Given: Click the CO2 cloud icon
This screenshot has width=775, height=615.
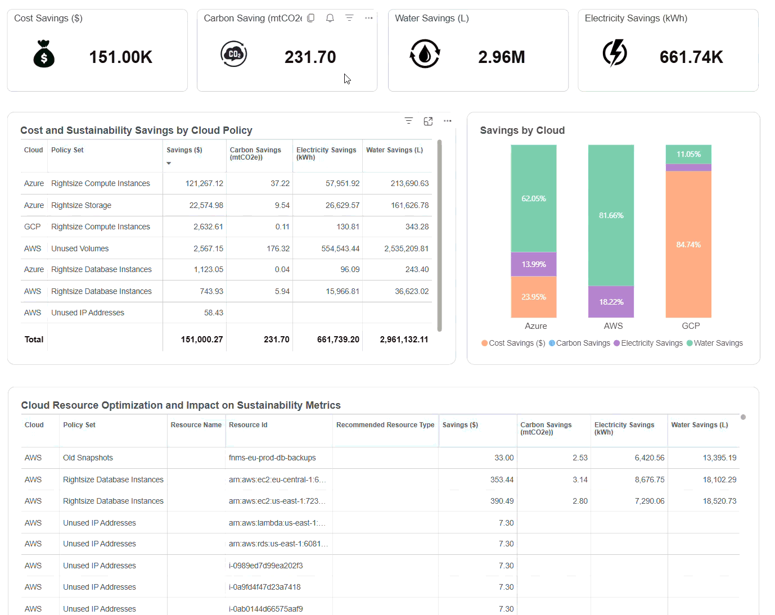Looking at the screenshot, I should (x=233, y=54).
